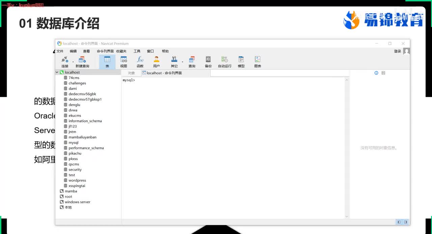Select the qscms database
This screenshot has width=432, height=234.
pos(74,164)
